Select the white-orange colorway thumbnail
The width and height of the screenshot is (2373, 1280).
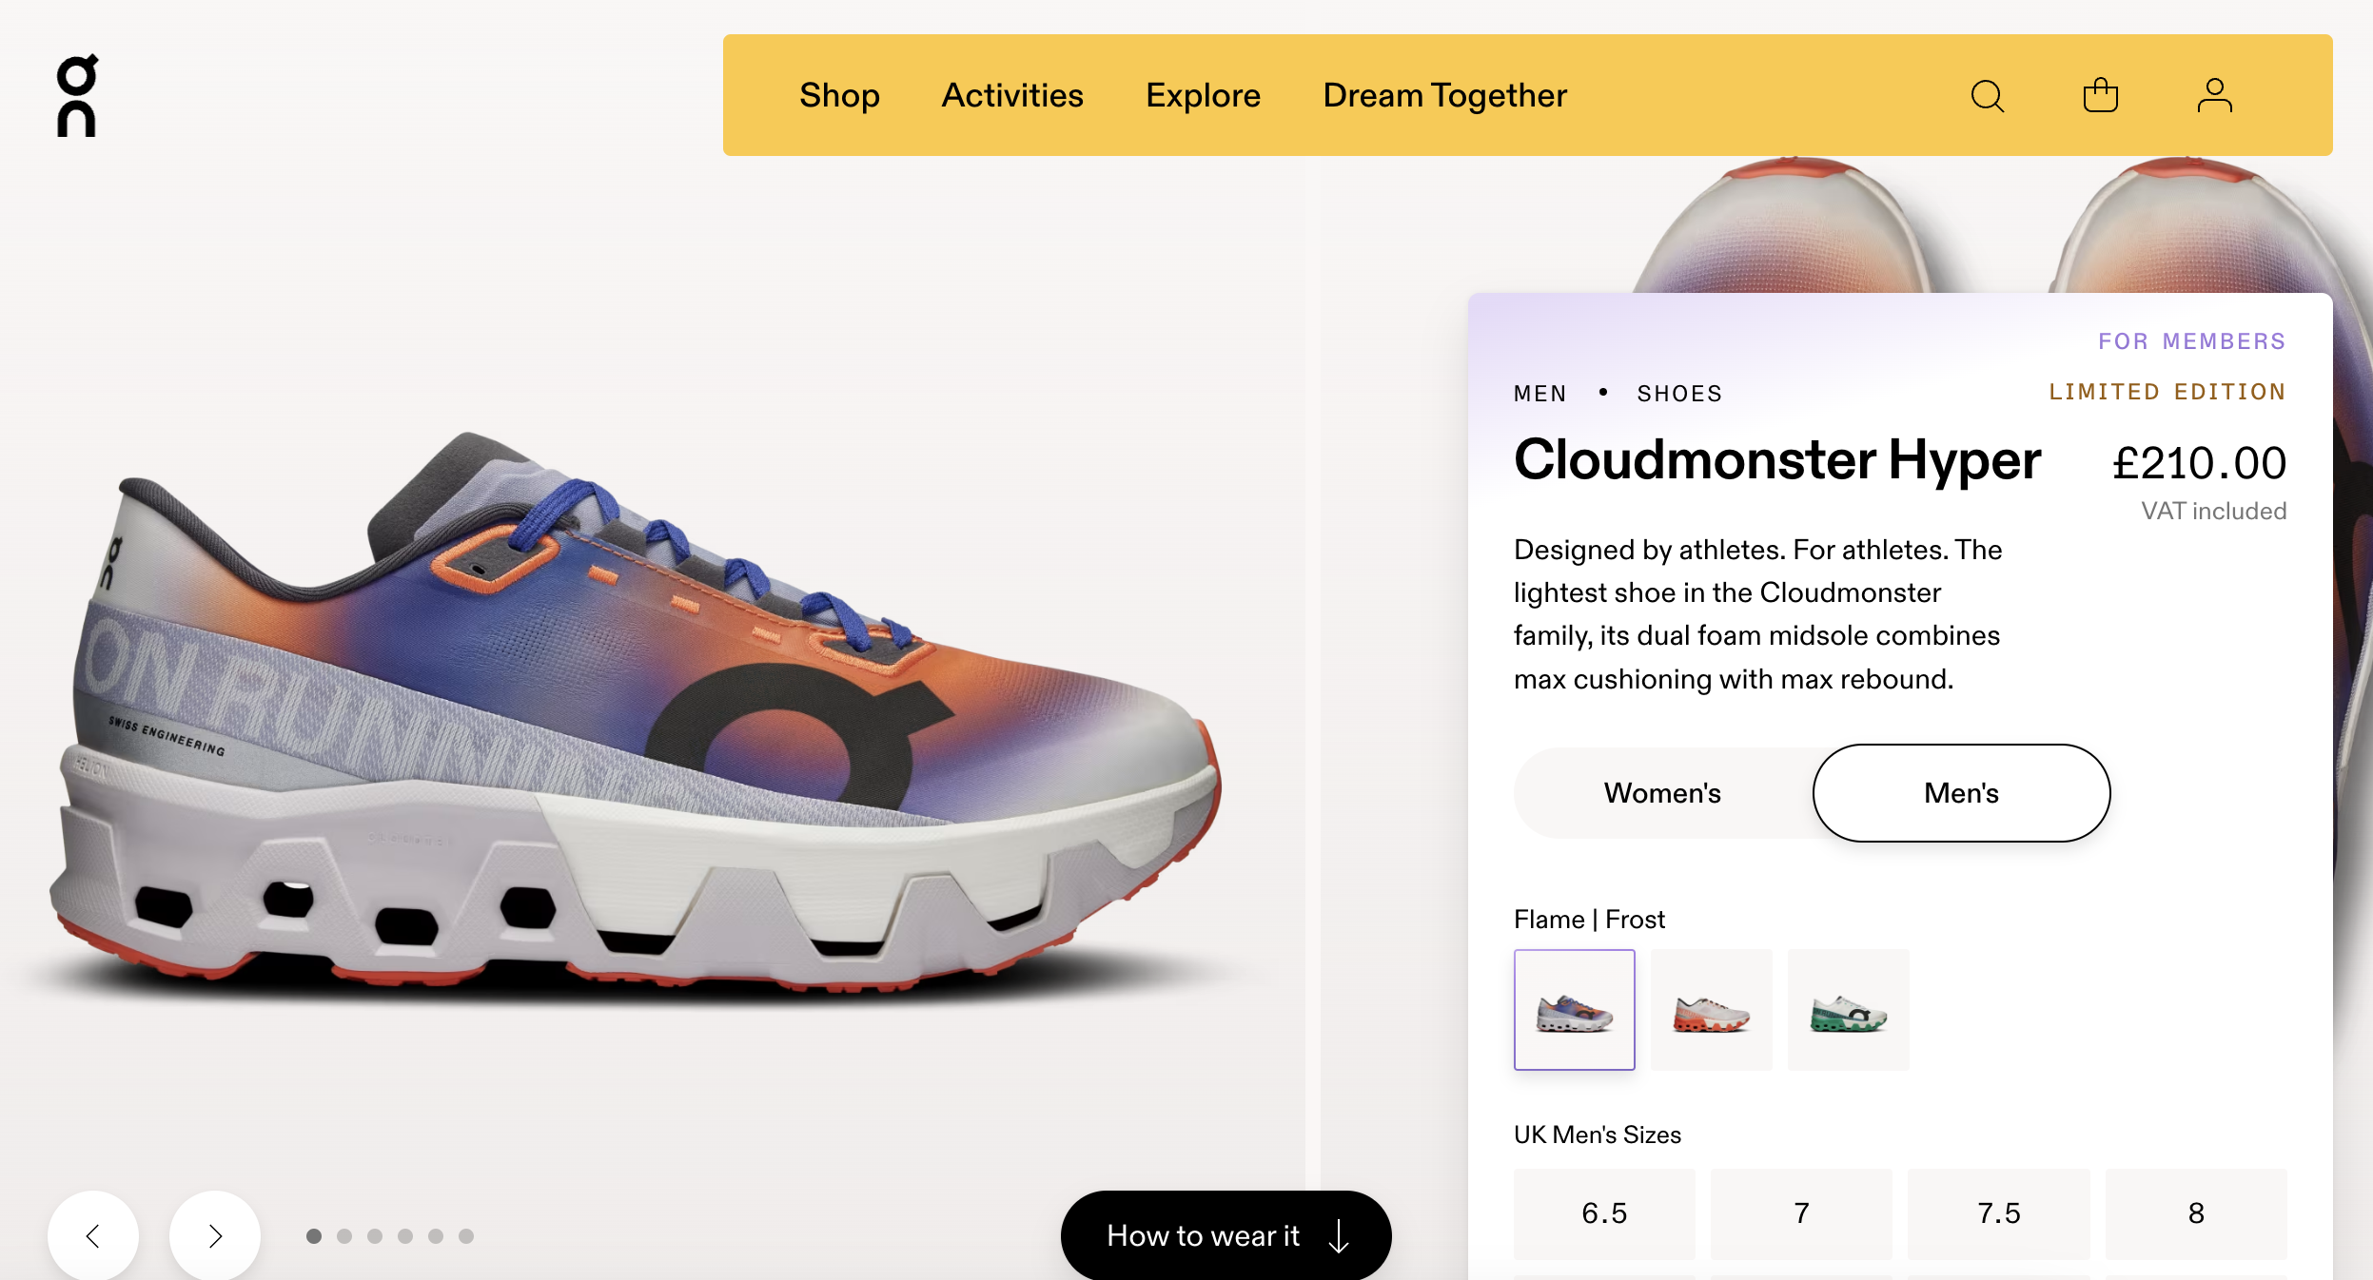[x=1711, y=1010]
